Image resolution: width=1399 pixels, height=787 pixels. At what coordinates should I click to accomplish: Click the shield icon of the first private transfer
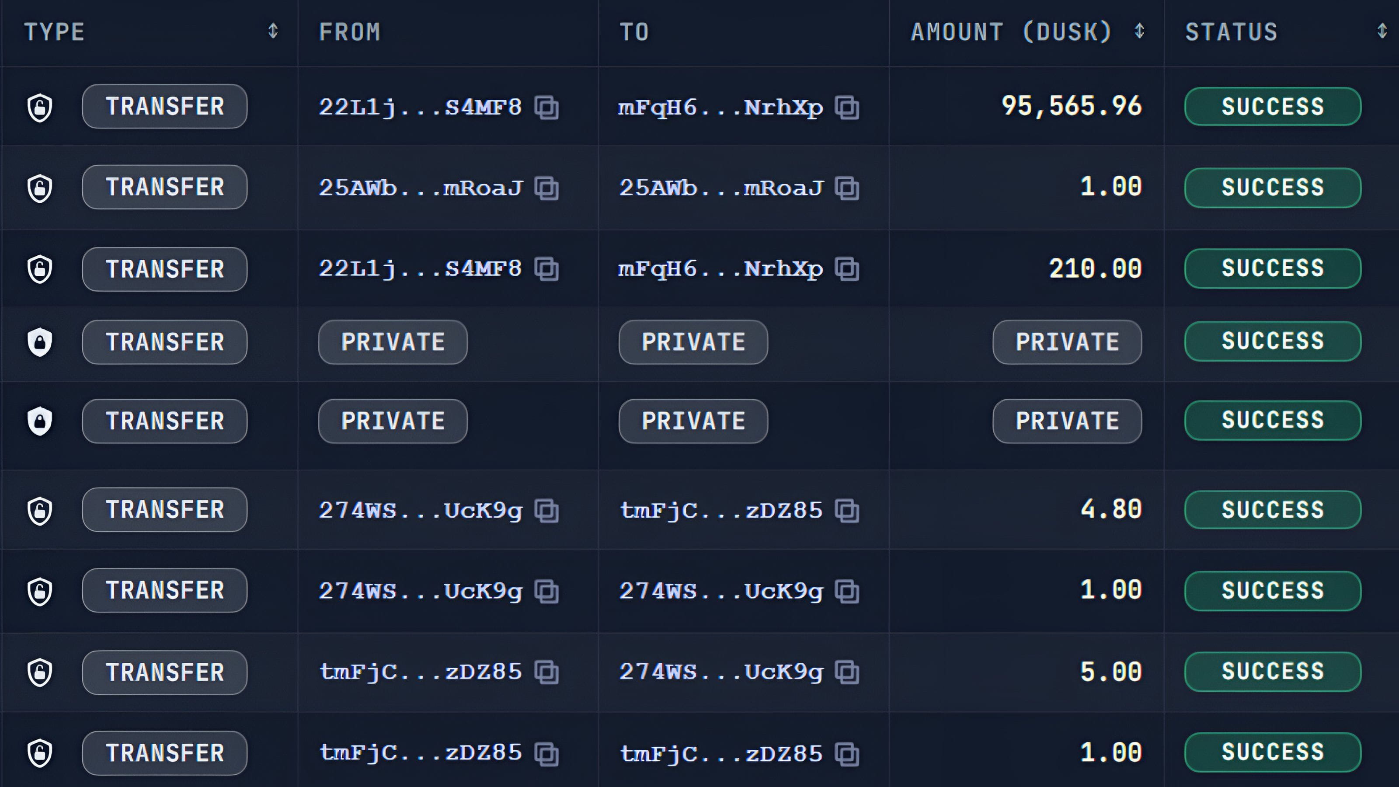tap(40, 342)
